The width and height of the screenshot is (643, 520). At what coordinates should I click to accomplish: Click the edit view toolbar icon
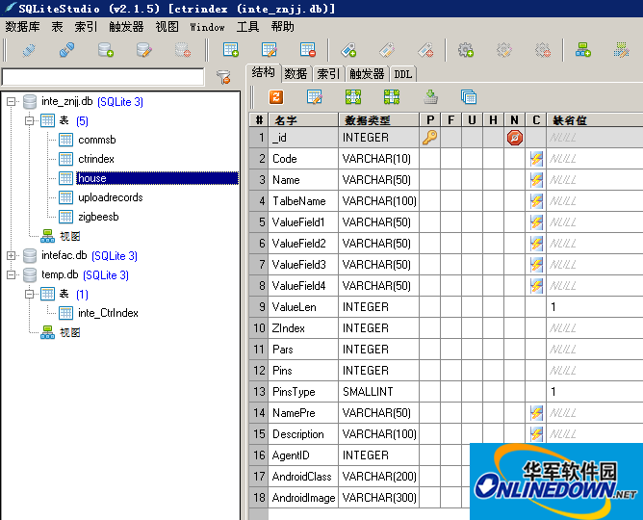(622, 50)
